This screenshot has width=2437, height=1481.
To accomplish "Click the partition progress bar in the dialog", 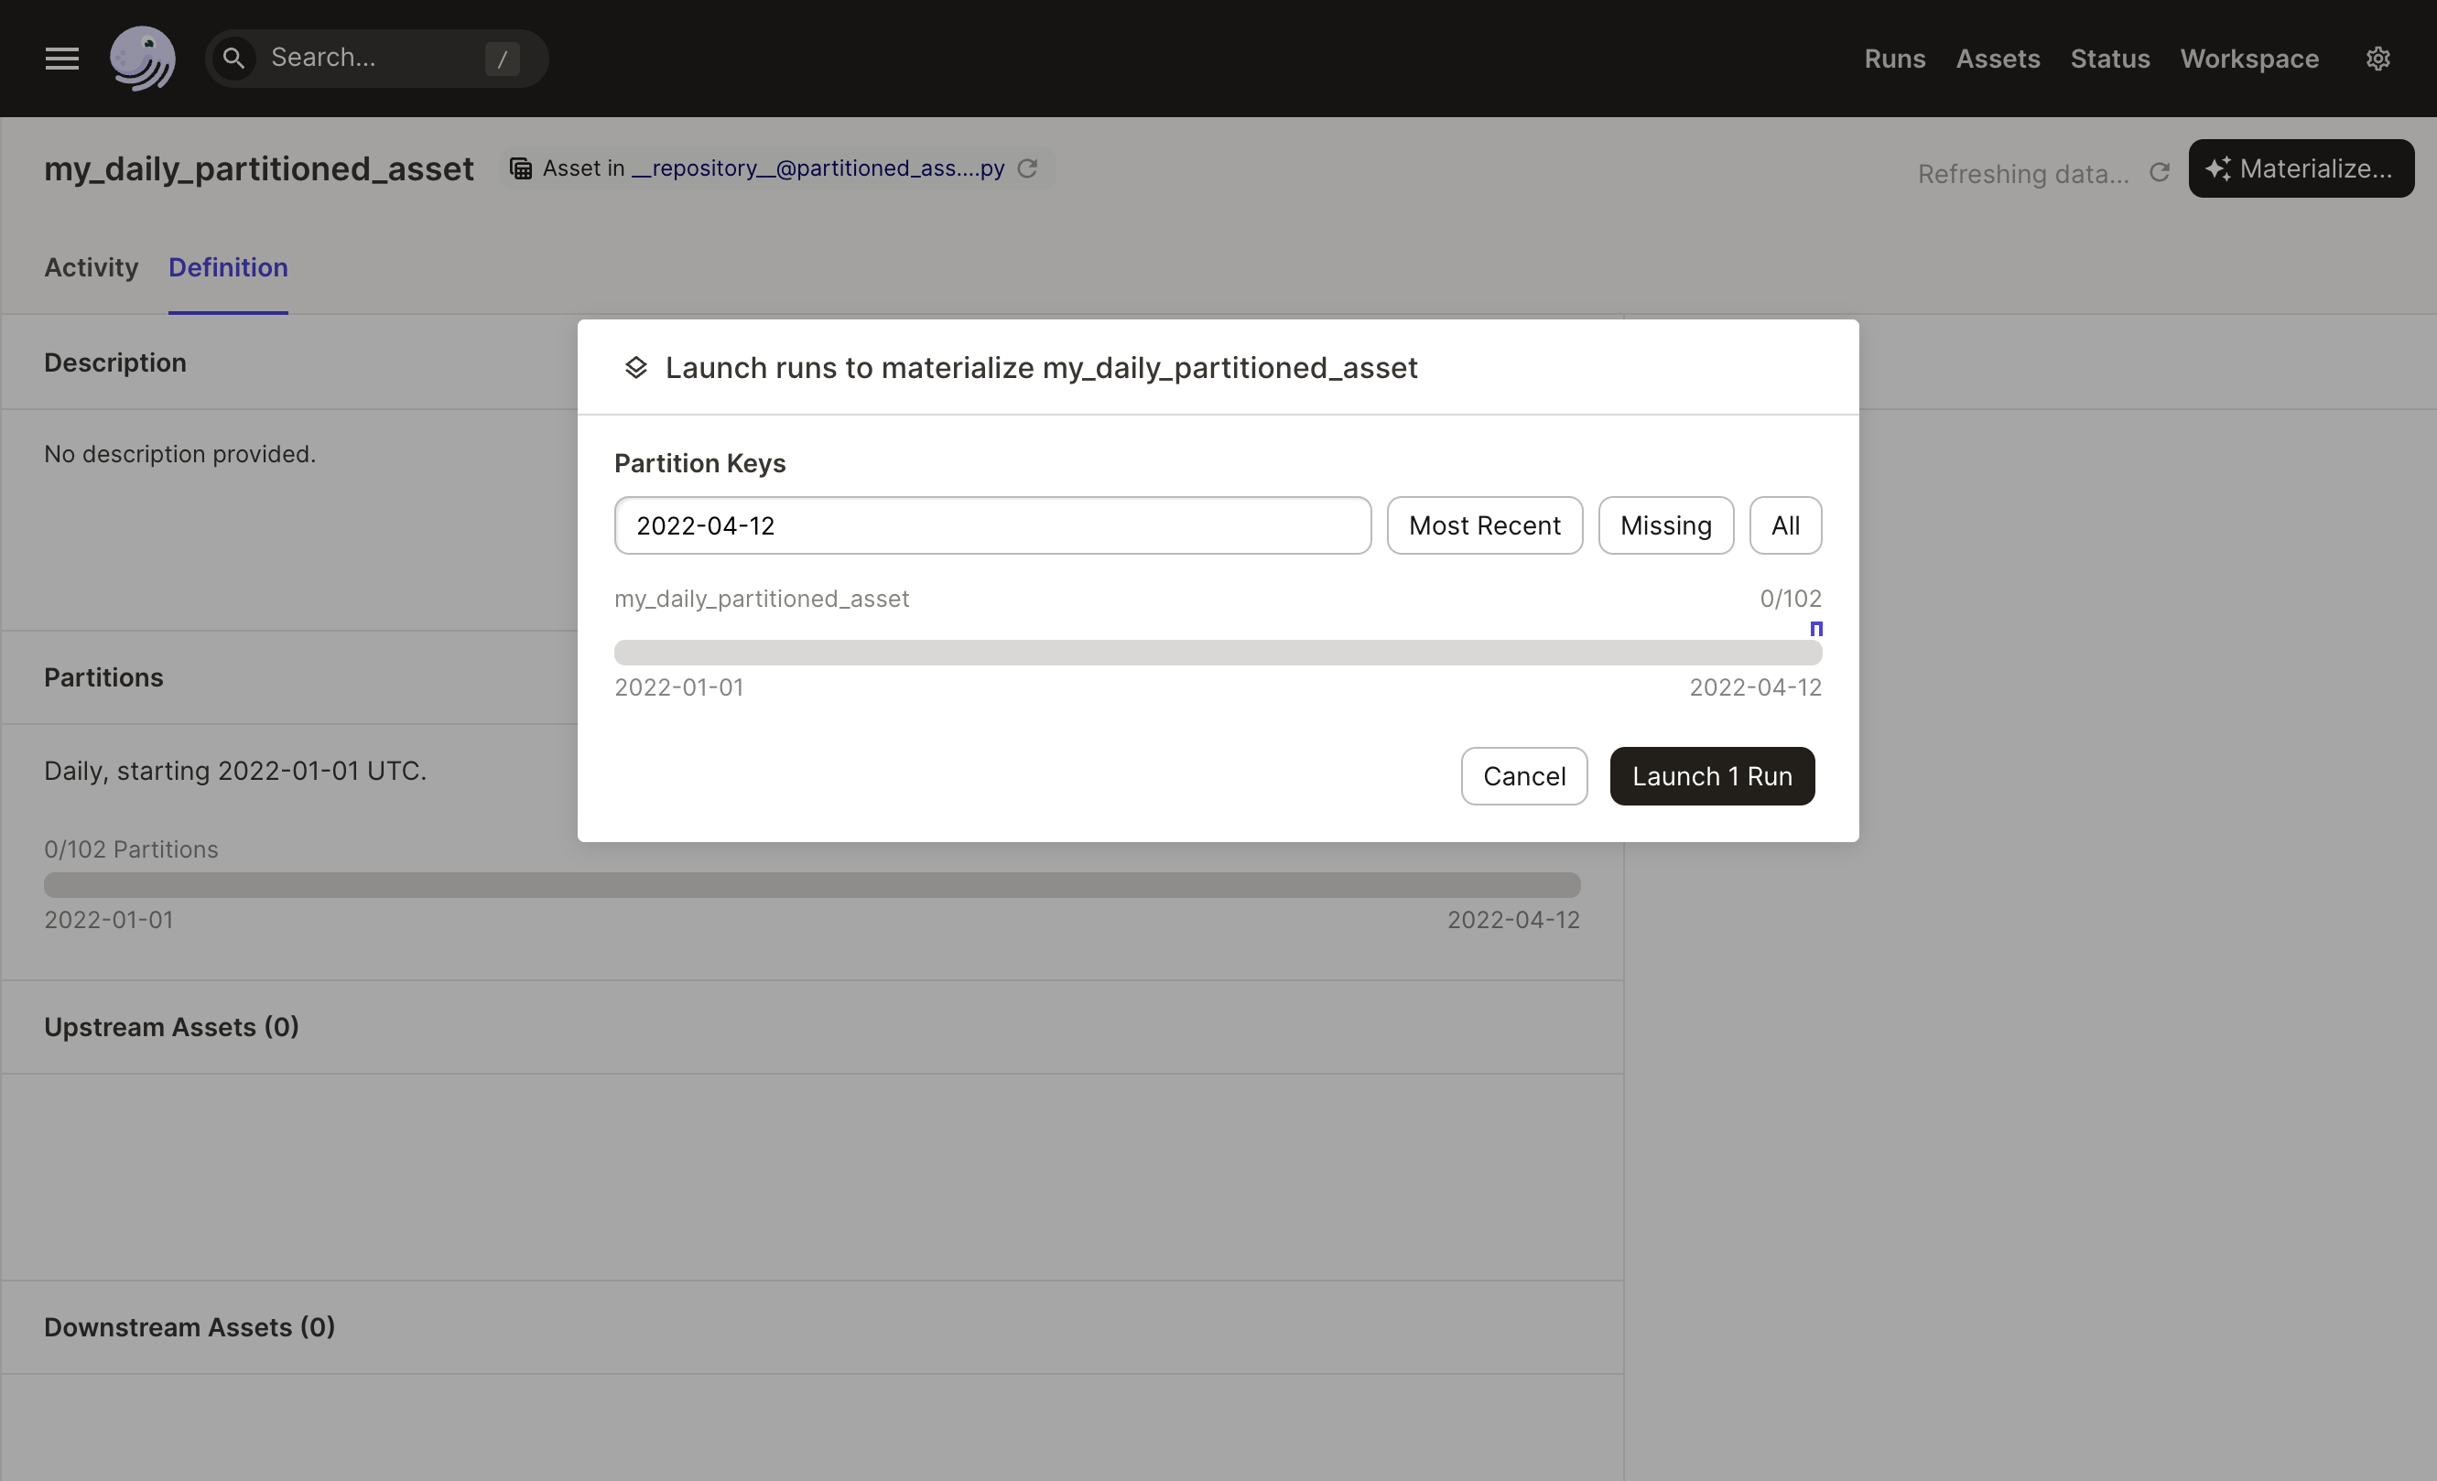I will [1217, 653].
